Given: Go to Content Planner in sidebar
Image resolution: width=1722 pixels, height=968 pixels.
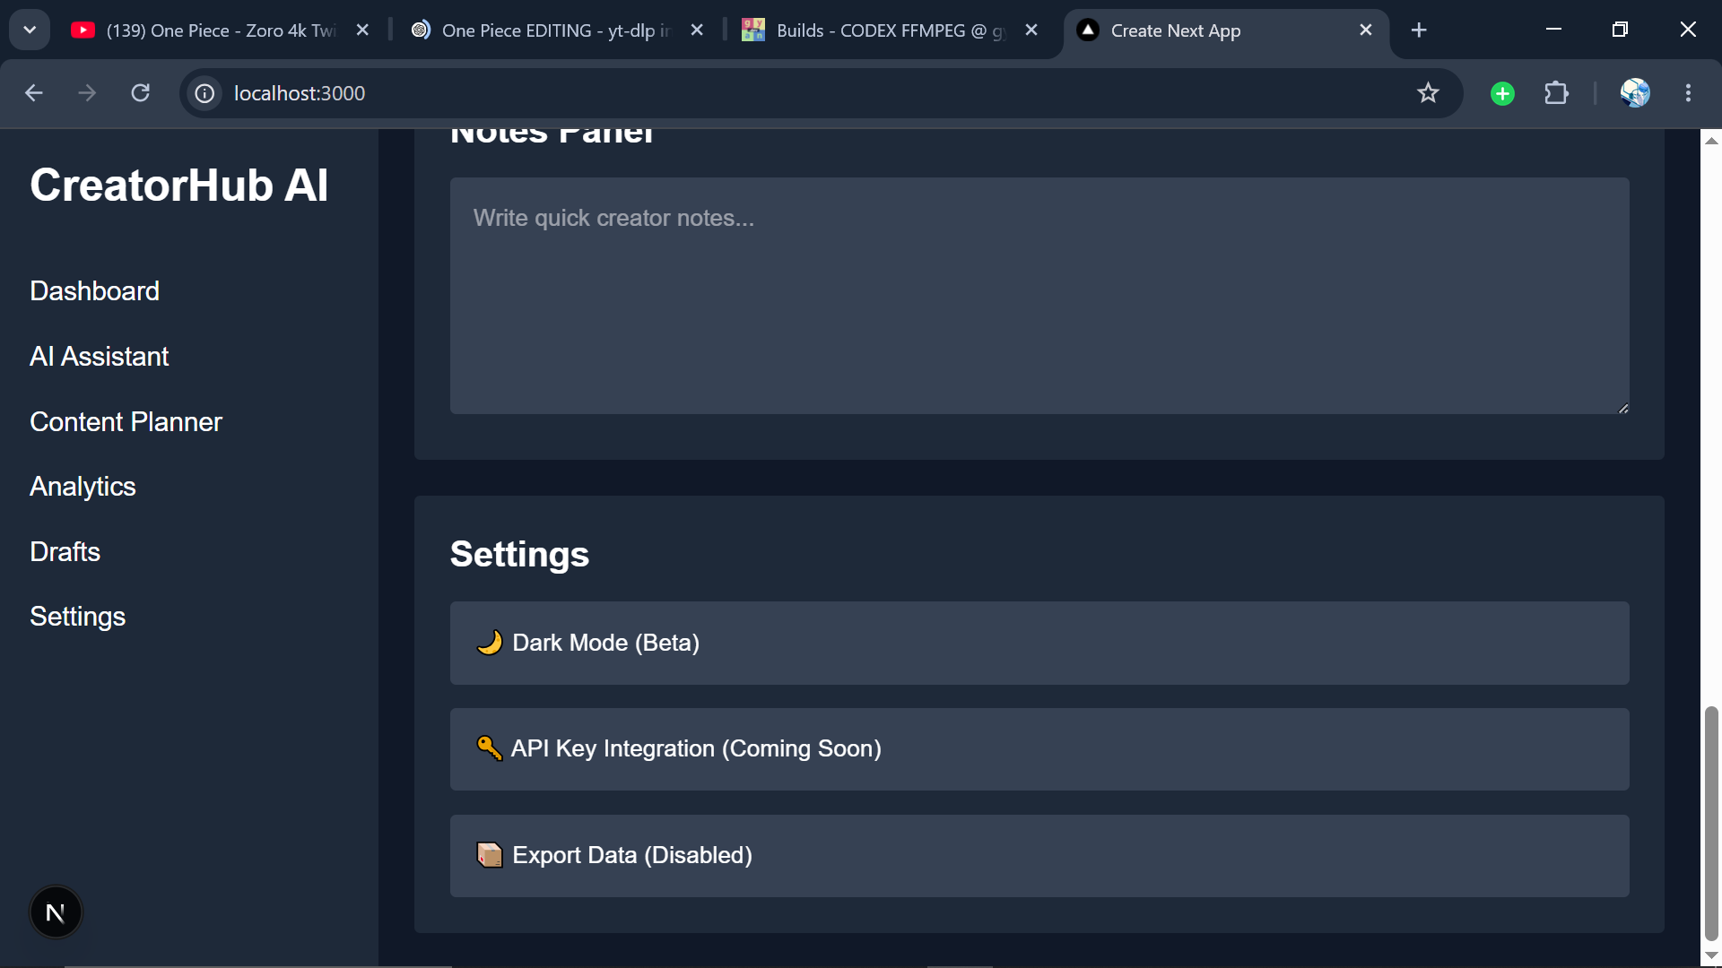Looking at the screenshot, I should [x=126, y=422].
